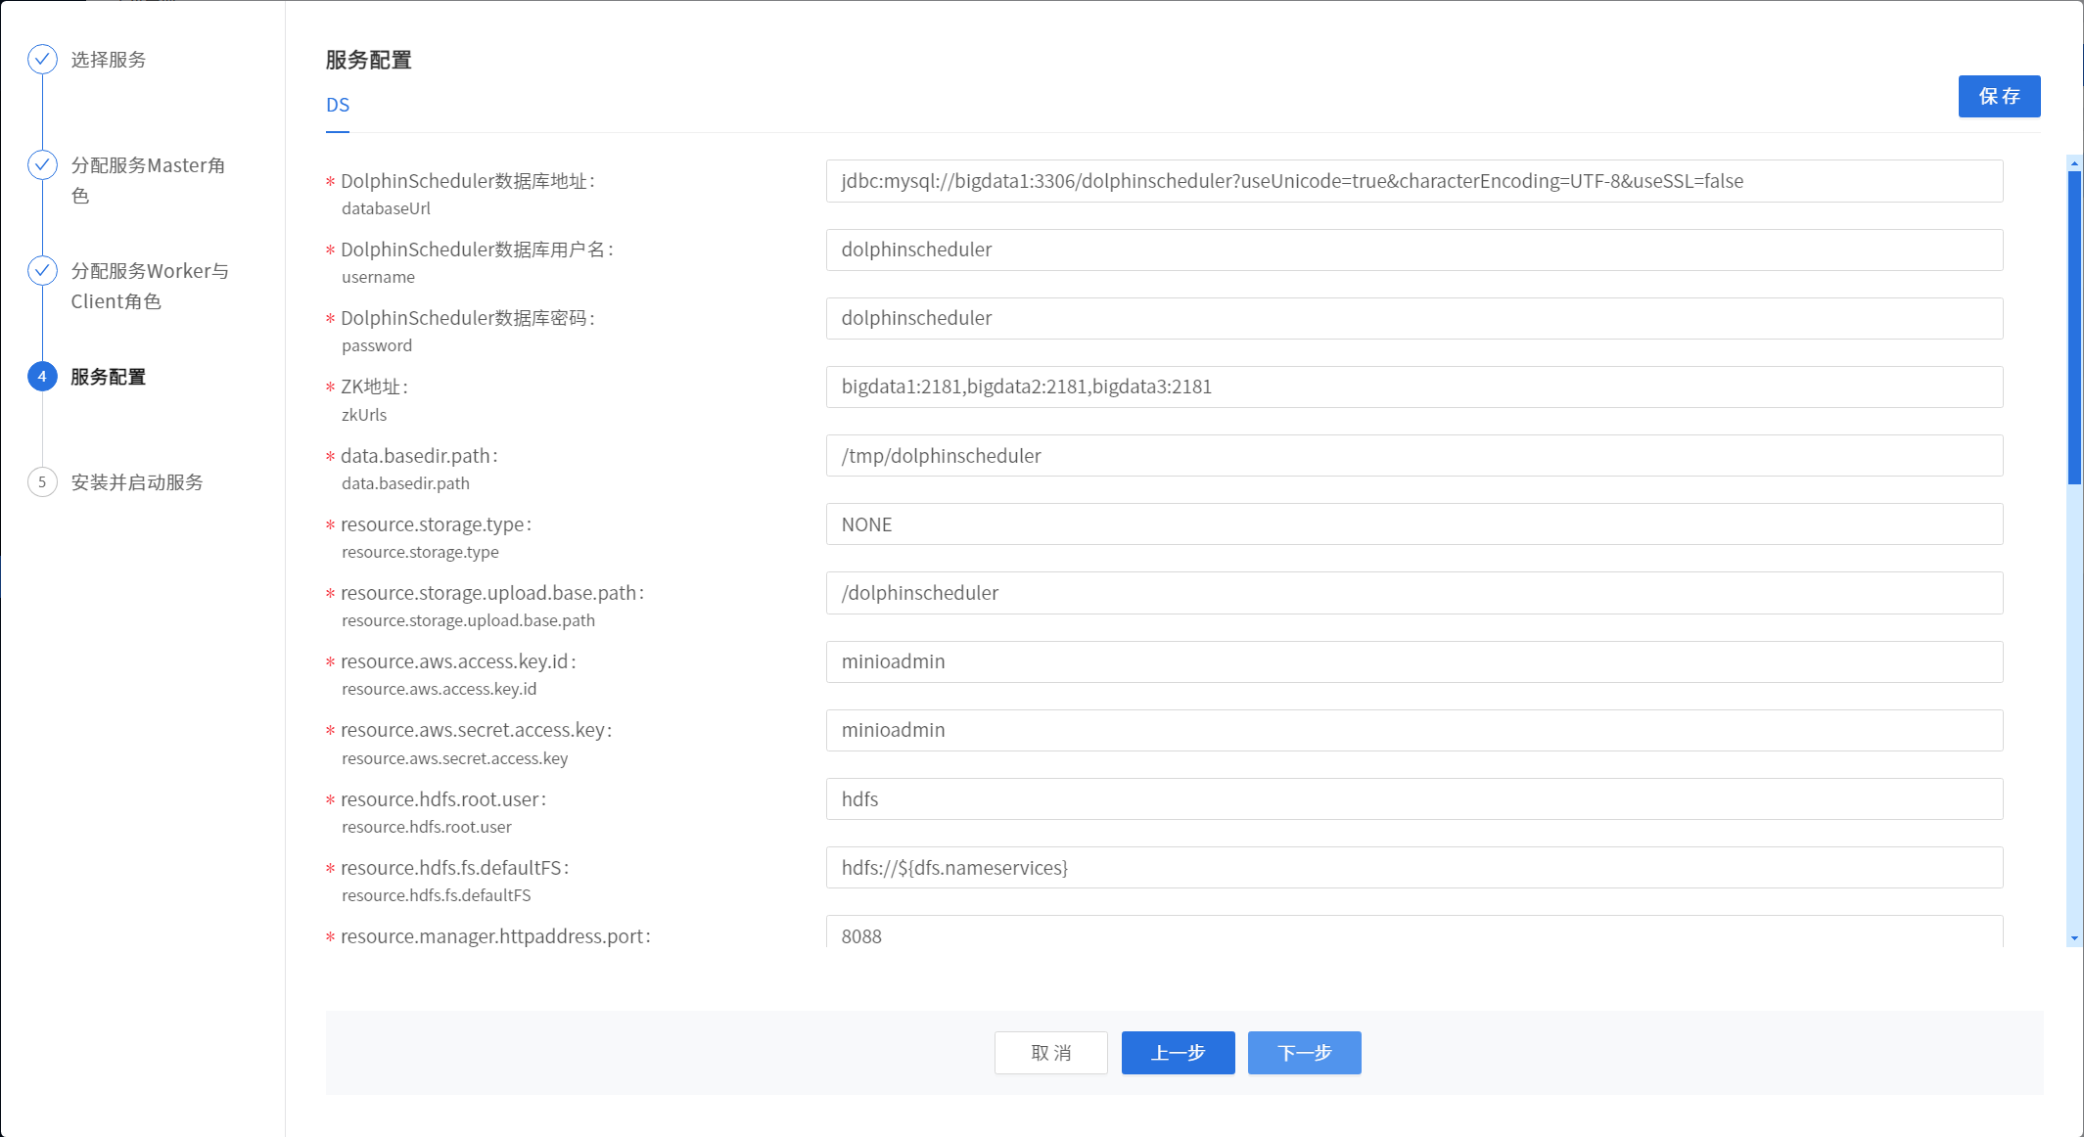Edit the data.basedir.path input field

[1413, 456]
